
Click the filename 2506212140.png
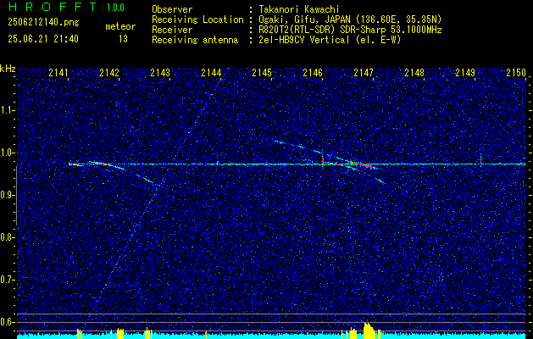coord(43,23)
